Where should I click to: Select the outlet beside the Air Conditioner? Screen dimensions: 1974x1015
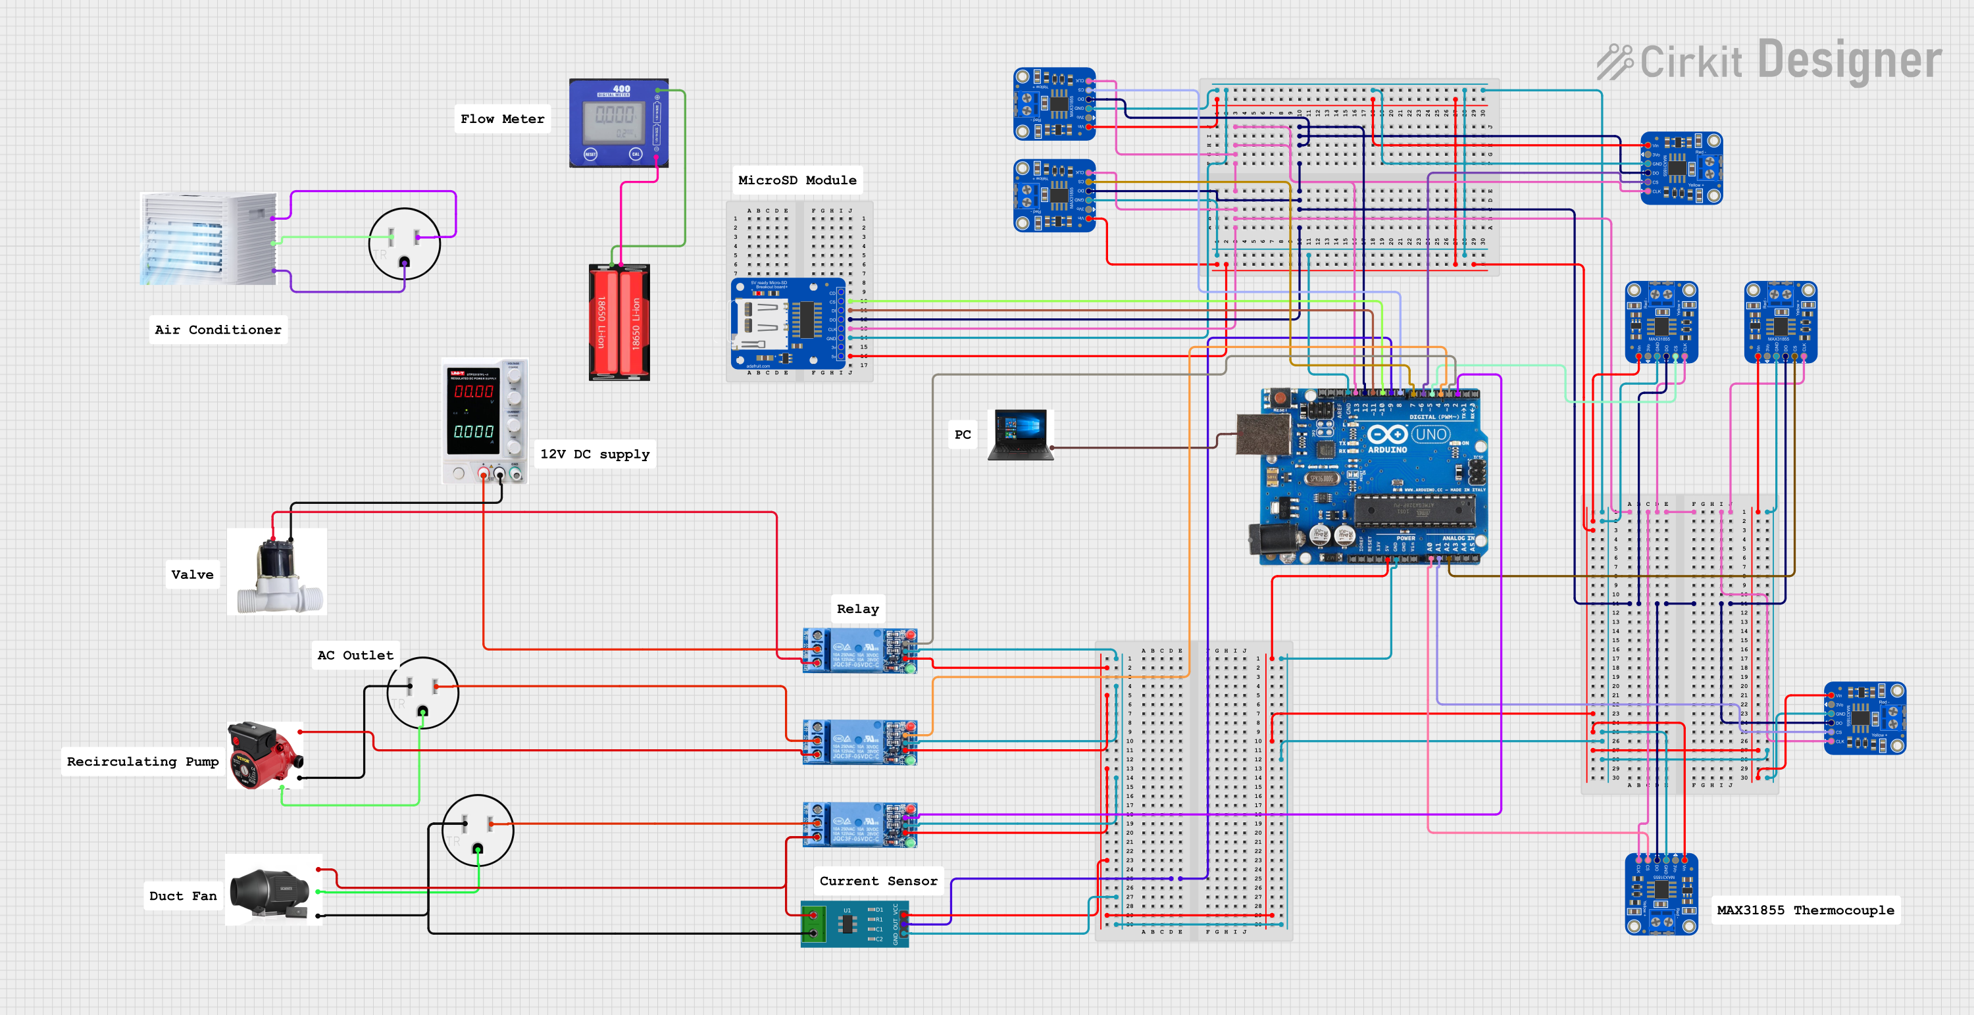coord(404,243)
